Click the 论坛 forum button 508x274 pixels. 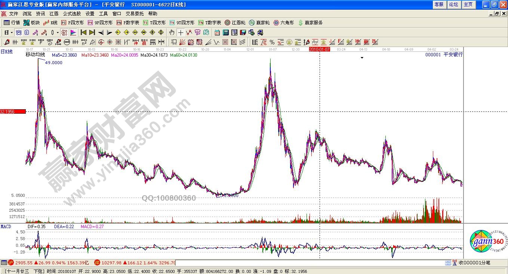pos(453,4)
